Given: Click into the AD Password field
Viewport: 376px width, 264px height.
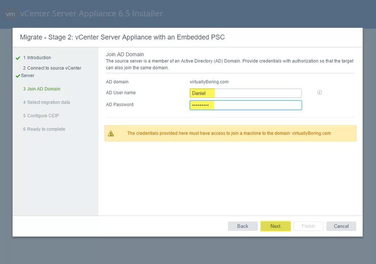Looking at the screenshot, I should click(x=245, y=105).
